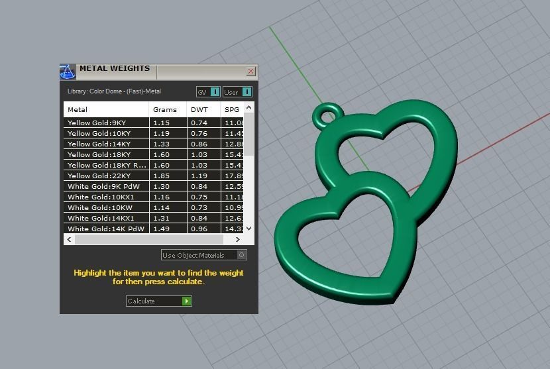Screen dimensions: 550x369
Task: Select the Yellow Gold:14KY row
Action: (x=154, y=144)
